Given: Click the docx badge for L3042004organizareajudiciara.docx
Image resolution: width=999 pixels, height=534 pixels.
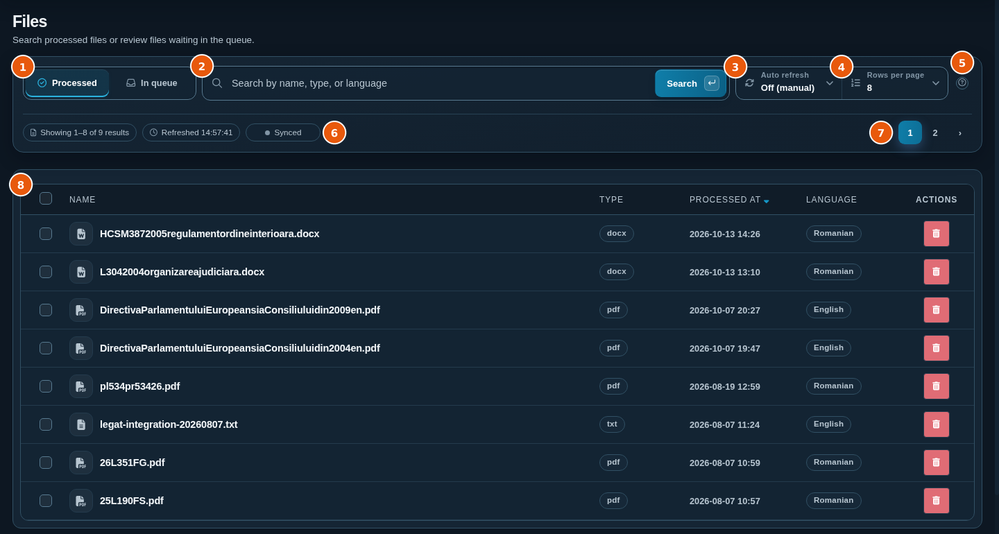Looking at the screenshot, I should (x=617, y=272).
